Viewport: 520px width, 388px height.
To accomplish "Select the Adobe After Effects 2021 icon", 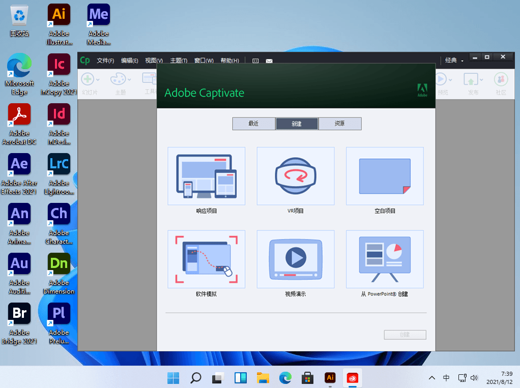I will point(19,174).
